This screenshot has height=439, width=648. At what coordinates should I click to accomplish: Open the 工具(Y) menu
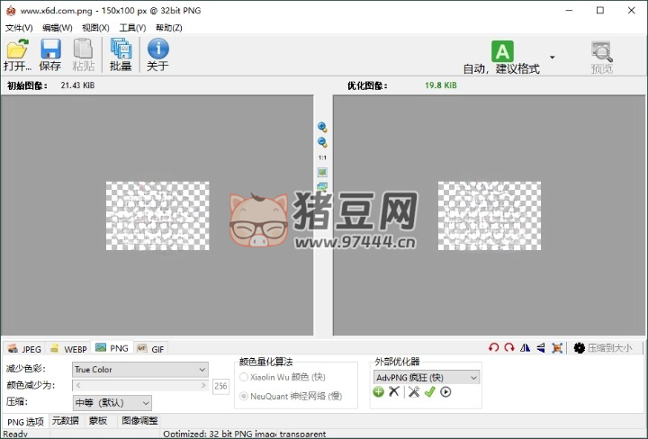tap(132, 28)
